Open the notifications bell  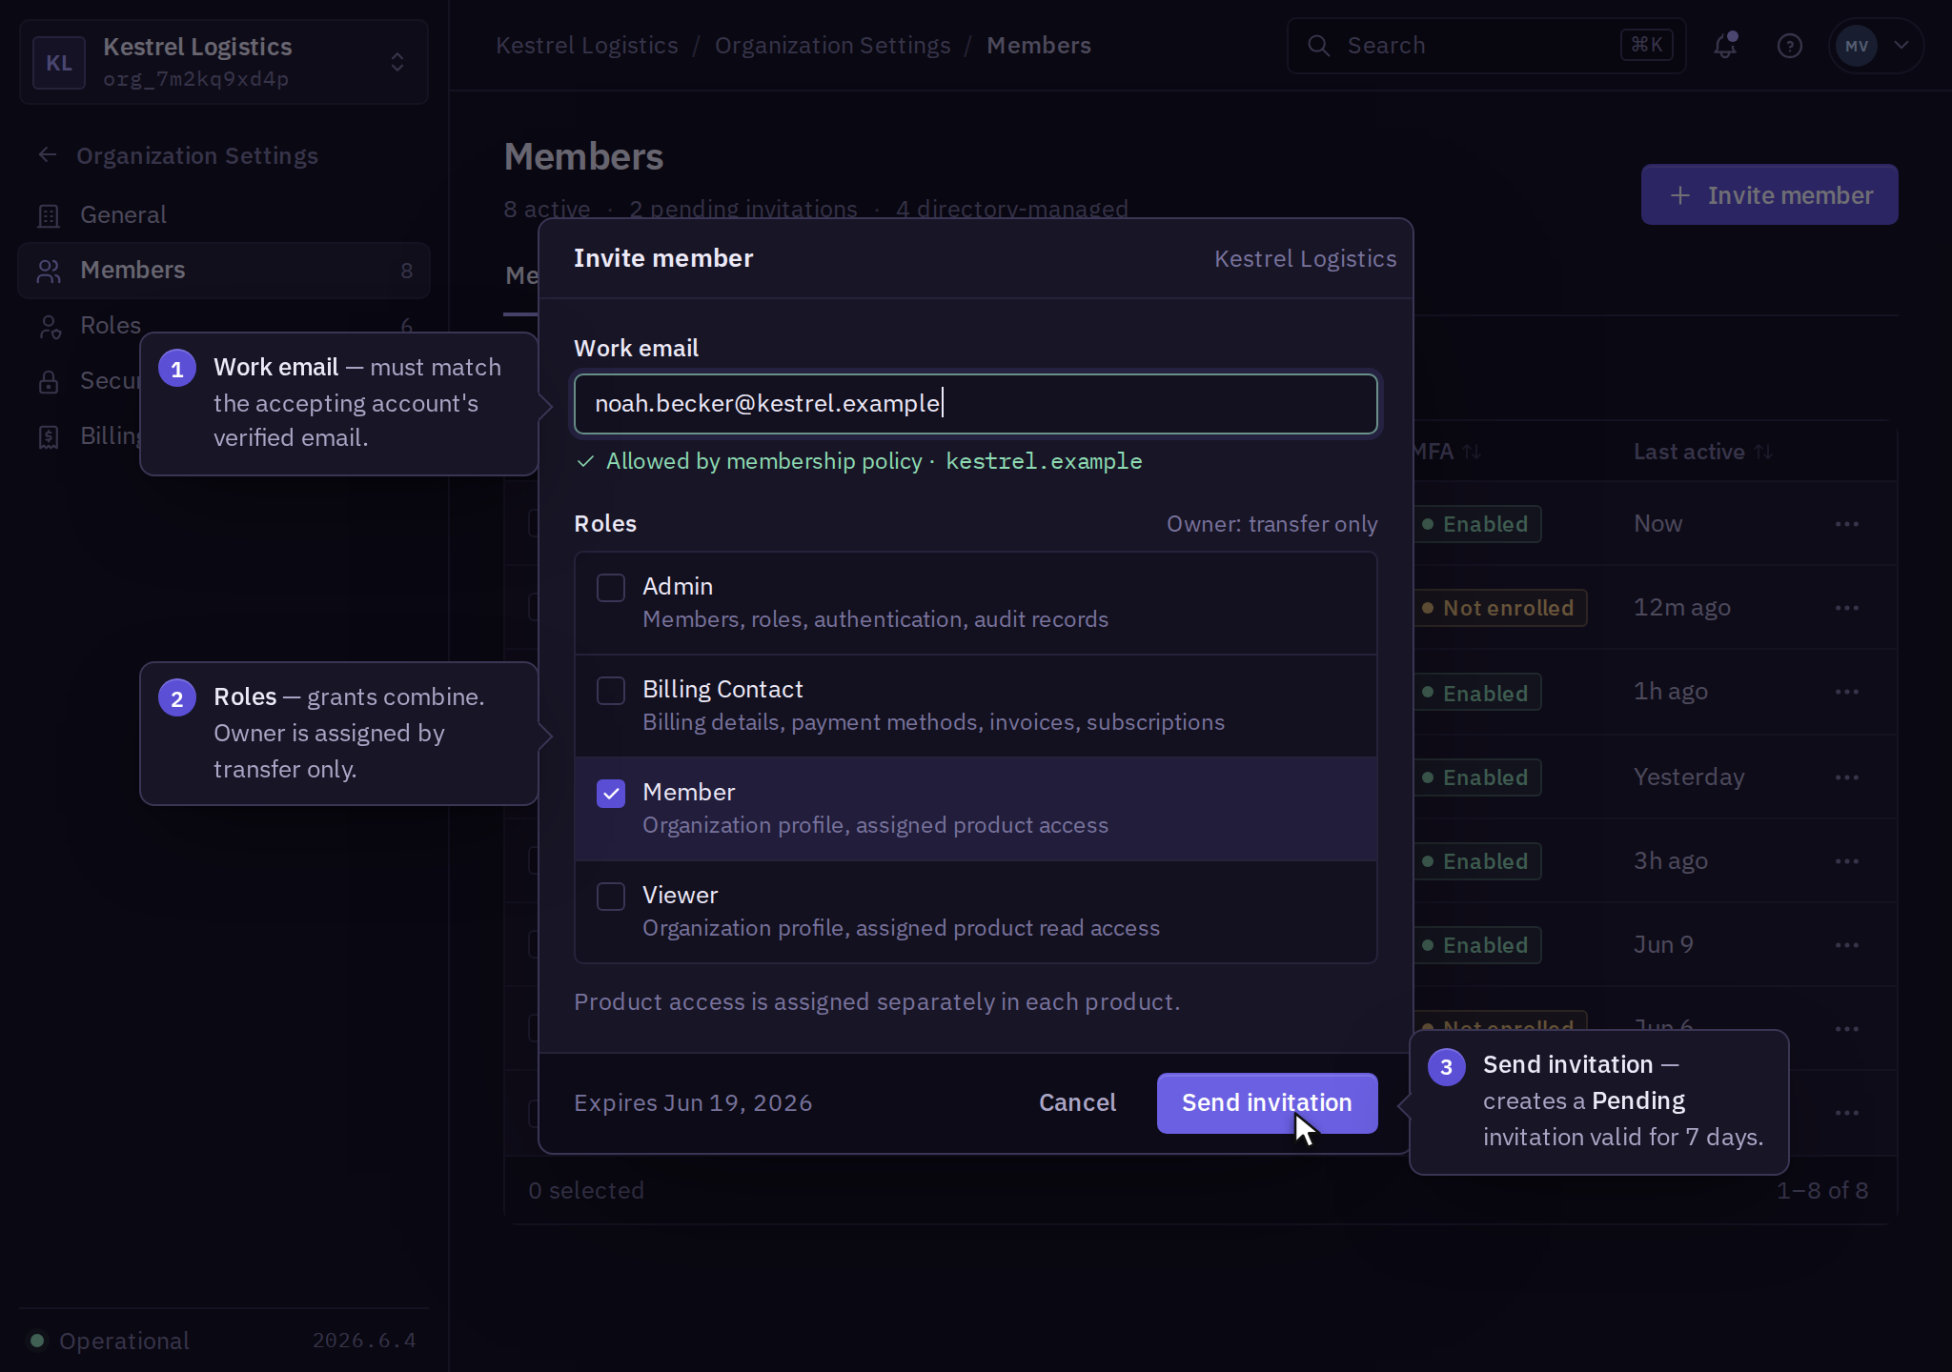1725,45
